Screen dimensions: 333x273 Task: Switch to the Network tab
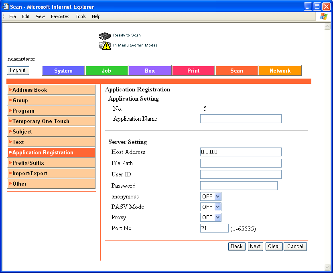click(x=280, y=71)
